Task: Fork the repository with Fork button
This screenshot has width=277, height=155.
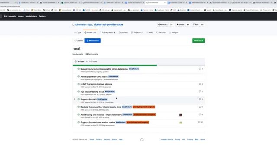Action: point(196,25)
